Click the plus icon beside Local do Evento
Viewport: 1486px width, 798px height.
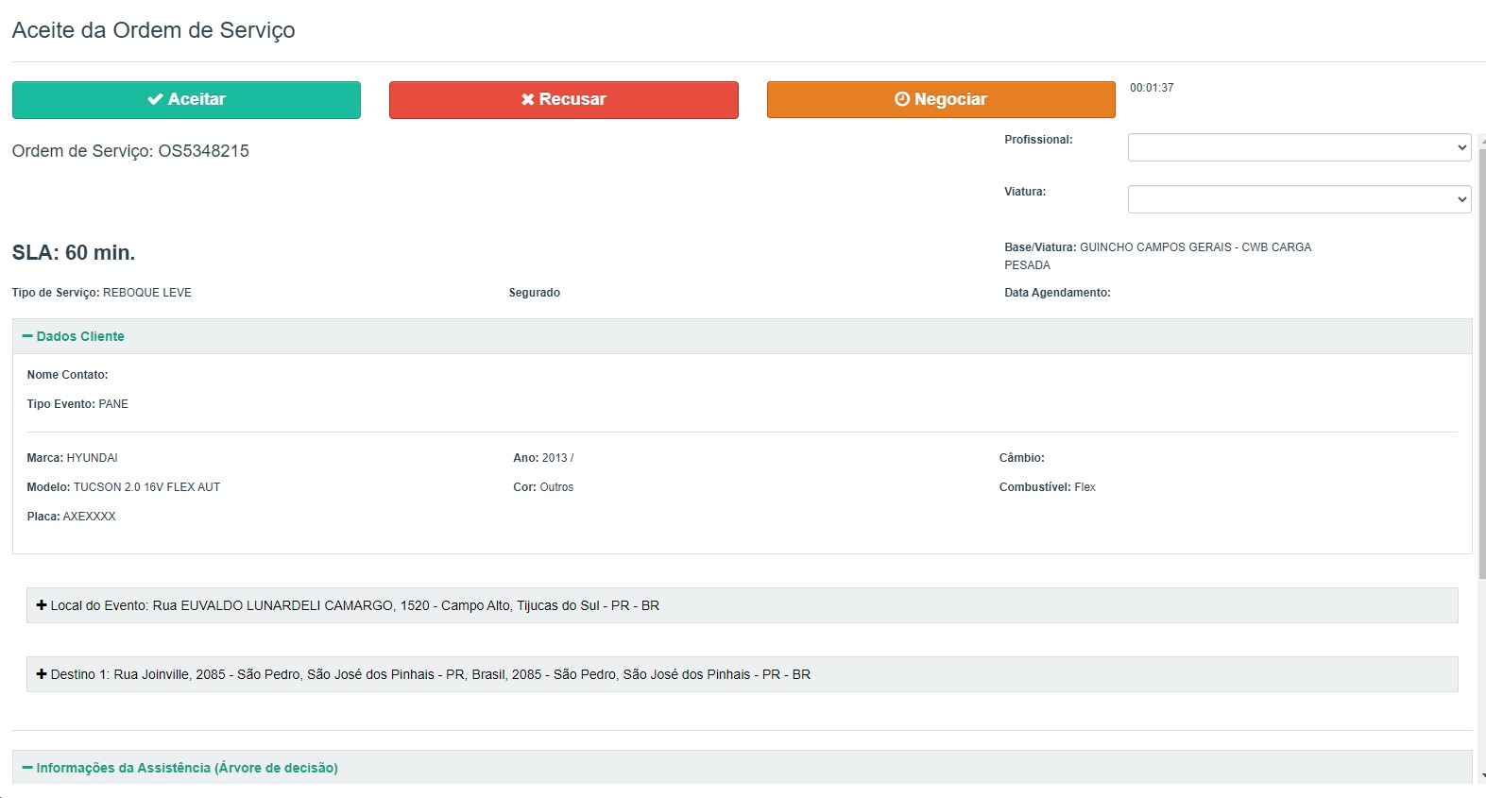tap(42, 605)
